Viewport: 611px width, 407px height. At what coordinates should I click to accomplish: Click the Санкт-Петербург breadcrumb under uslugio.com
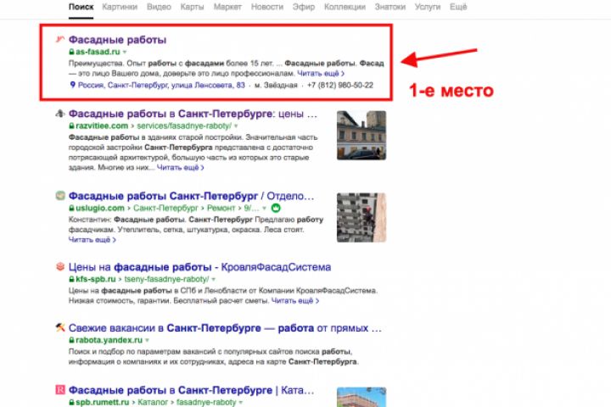(165, 208)
